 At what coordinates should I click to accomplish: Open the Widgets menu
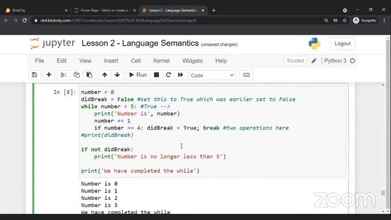[192, 61]
